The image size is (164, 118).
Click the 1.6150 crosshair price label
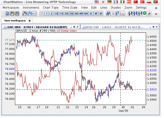(x=152, y=70)
